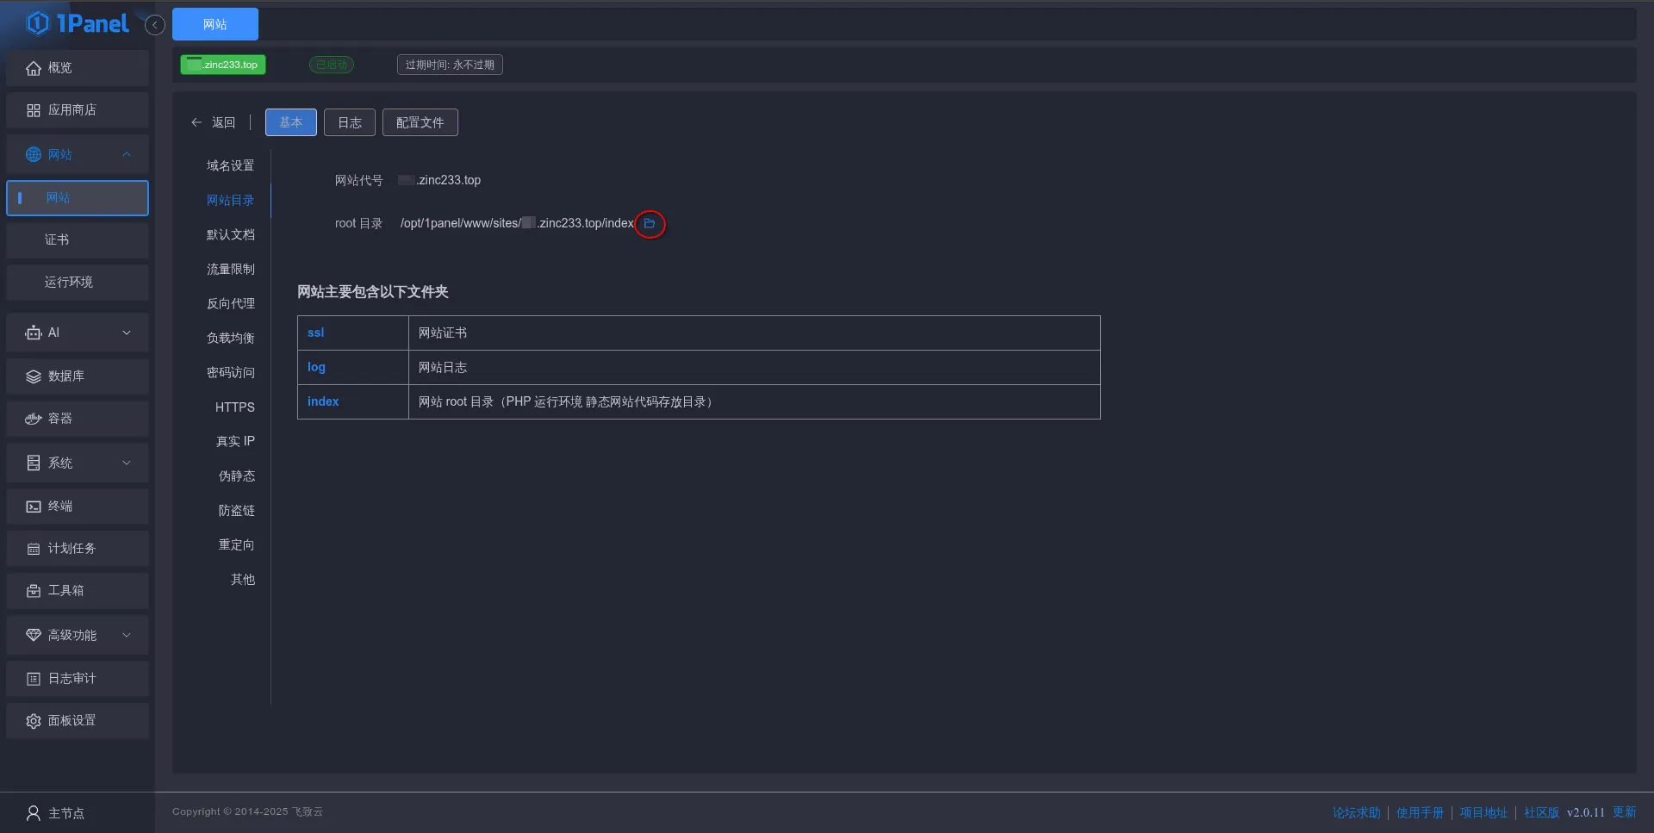1654x833 pixels.
Task: Click the 1Panel logo
Action: point(78,24)
